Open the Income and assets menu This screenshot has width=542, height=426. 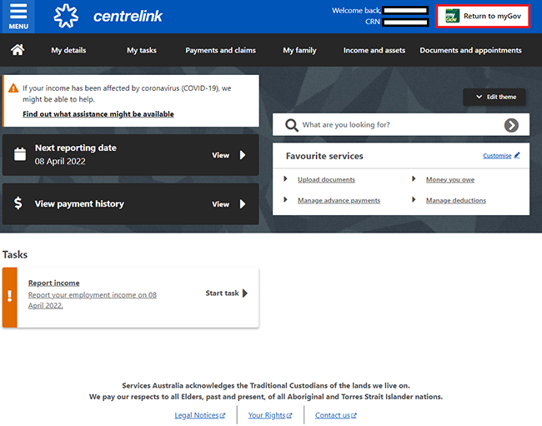click(374, 50)
